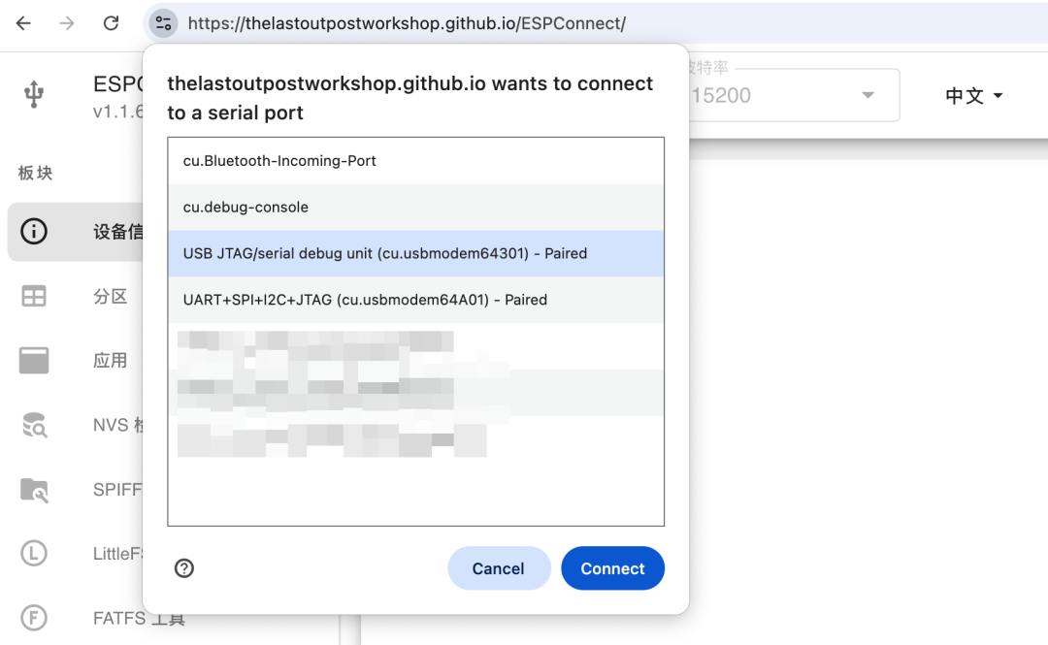This screenshot has width=1048, height=645.
Task: Open the 分区 sidebar menu item
Action: (x=111, y=296)
